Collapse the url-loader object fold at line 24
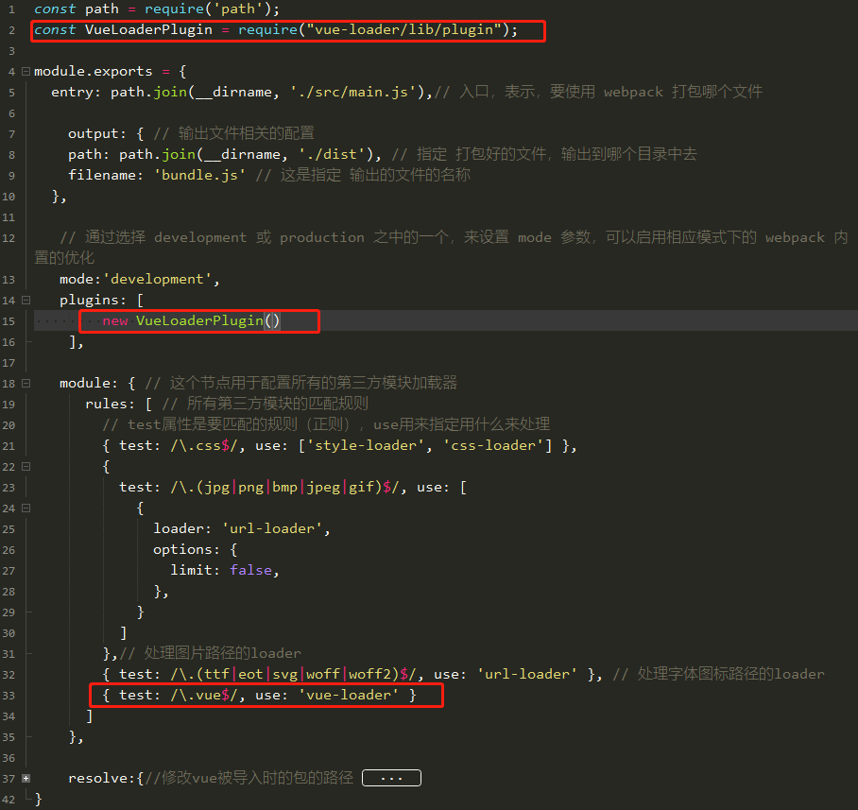 [x=26, y=508]
